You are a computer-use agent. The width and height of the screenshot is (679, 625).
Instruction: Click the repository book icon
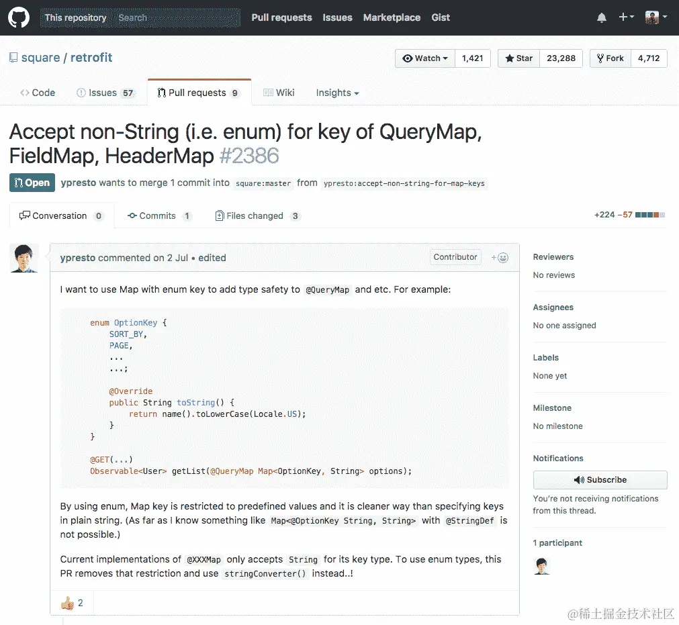13,58
